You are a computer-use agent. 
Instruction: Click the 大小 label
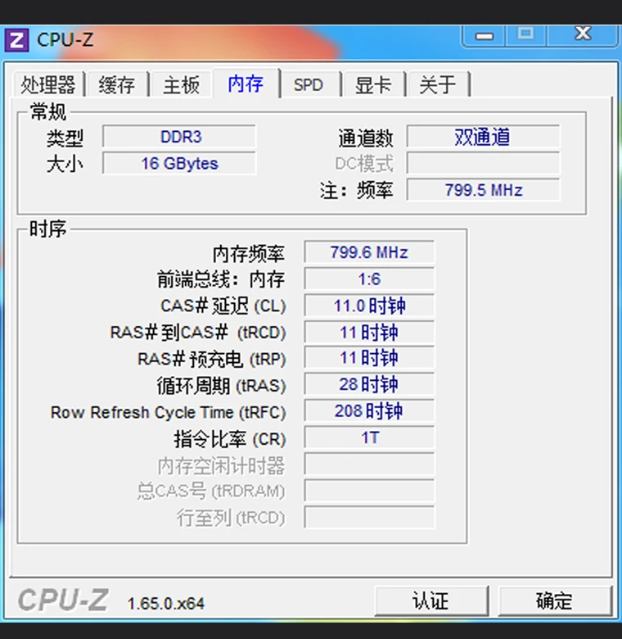(65, 164)
